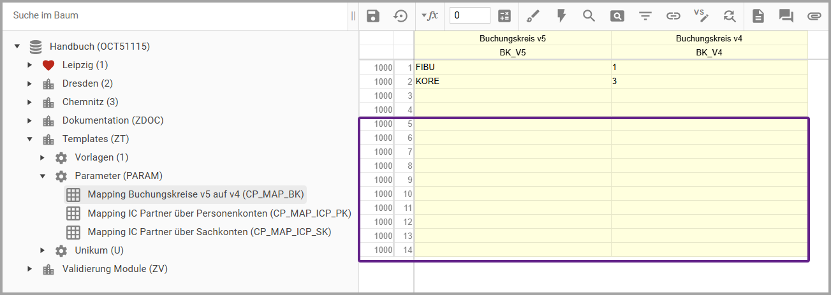Expand the Leipzig (1) tree node
The width and height of the screenshot is (831, 295).
pos(30,65)
